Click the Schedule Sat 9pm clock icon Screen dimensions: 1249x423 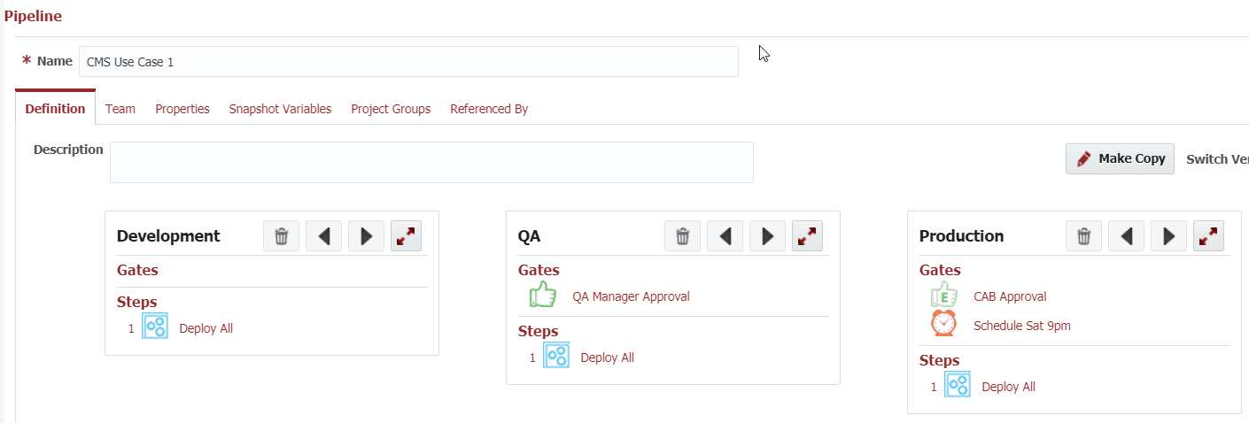point(943,324)
